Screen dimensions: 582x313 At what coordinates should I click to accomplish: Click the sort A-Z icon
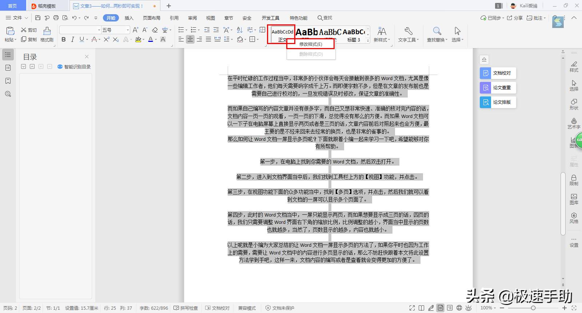pyautogui.click(x=240, y=30)
